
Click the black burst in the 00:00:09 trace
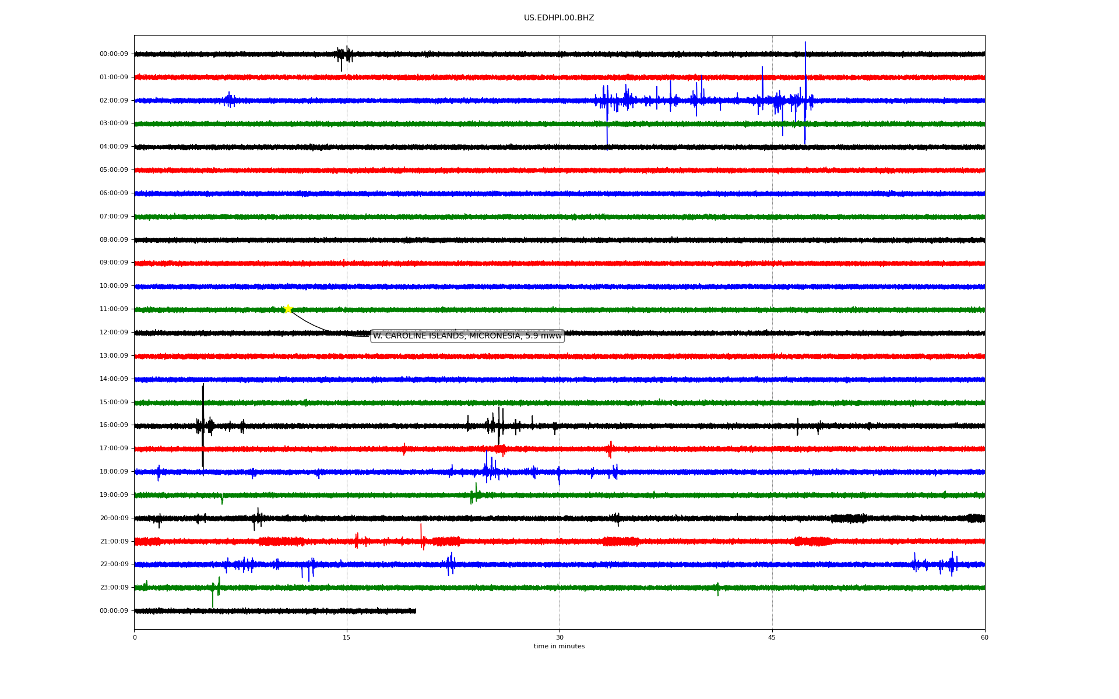pos(344,55)
